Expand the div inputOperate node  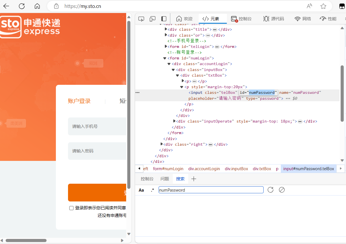174,121
